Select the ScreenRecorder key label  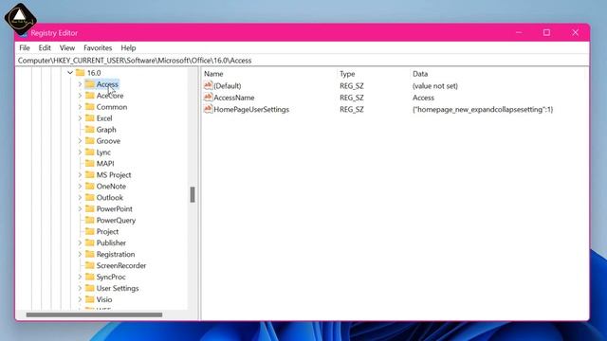121,265
